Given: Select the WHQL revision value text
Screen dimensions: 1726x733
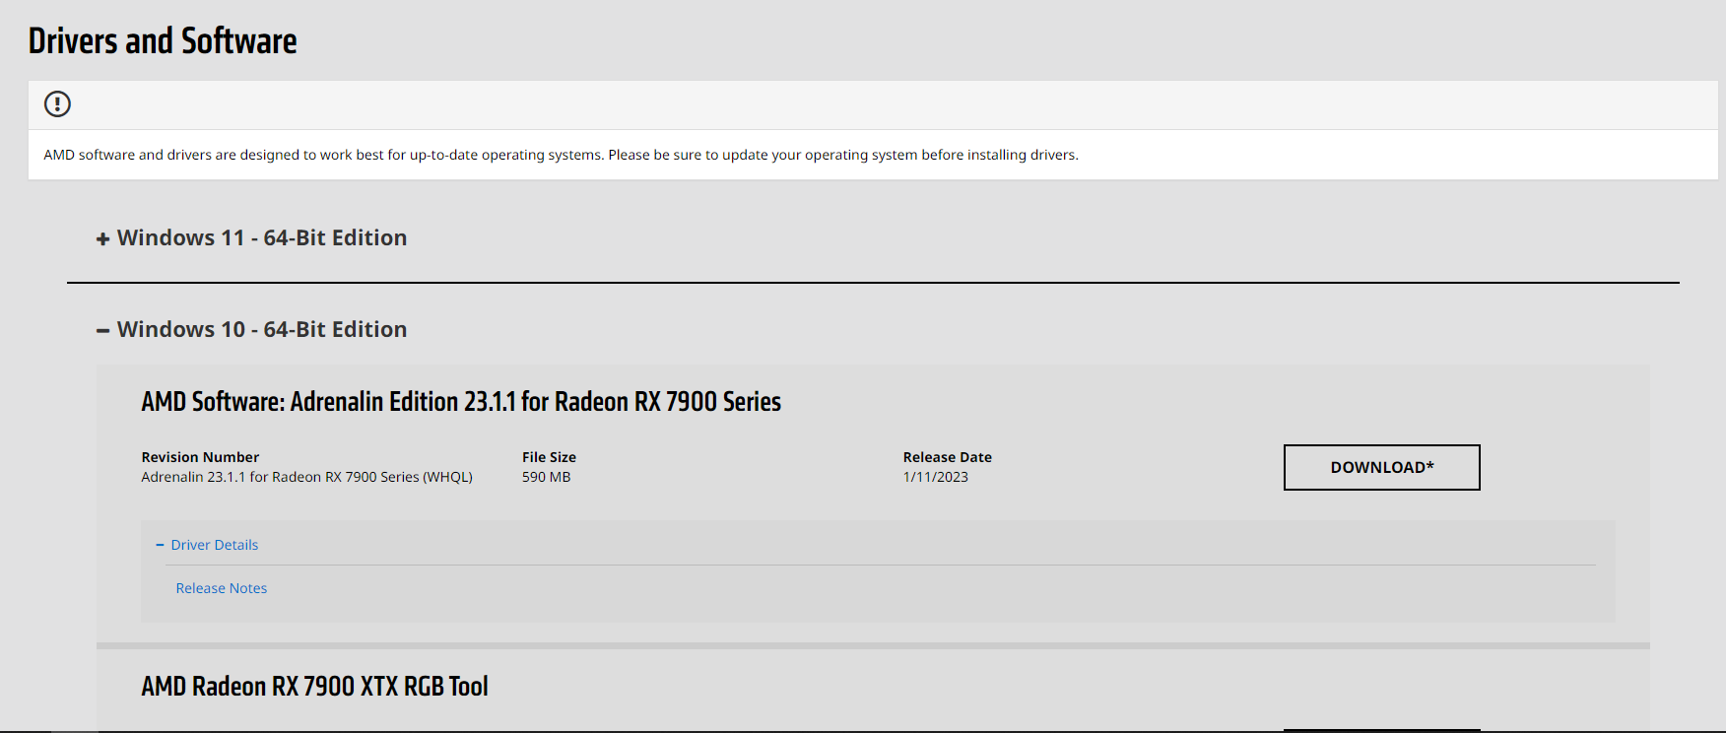Looking at the screenshot, I should [x=306, y=477].
